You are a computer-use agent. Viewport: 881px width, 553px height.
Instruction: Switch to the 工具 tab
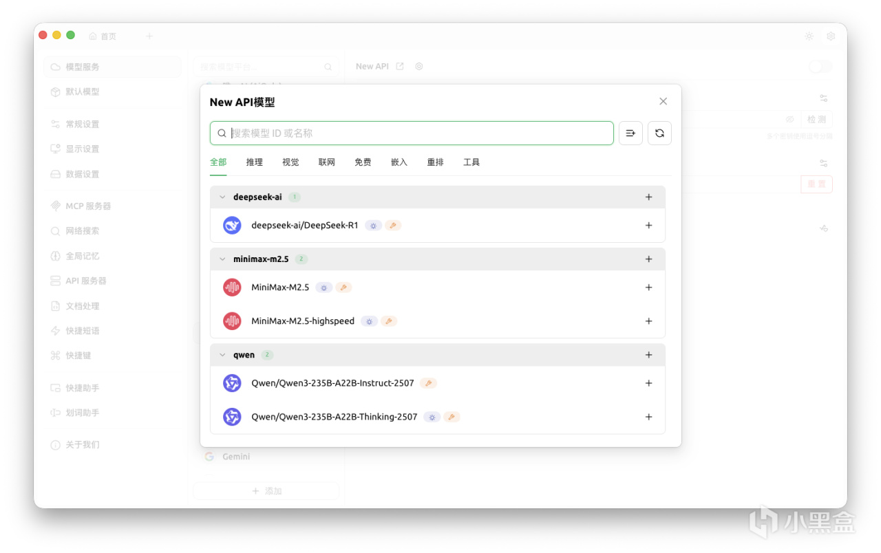(471, 162)
